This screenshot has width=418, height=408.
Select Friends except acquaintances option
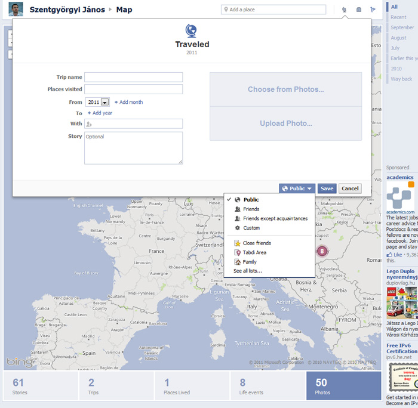coord(269,218)
